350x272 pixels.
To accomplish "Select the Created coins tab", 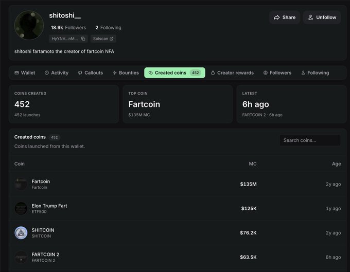I will (174, 72).
